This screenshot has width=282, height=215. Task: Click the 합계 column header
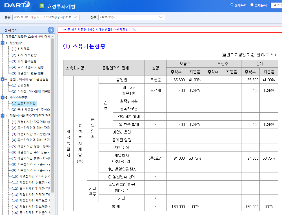pos(259,64)
